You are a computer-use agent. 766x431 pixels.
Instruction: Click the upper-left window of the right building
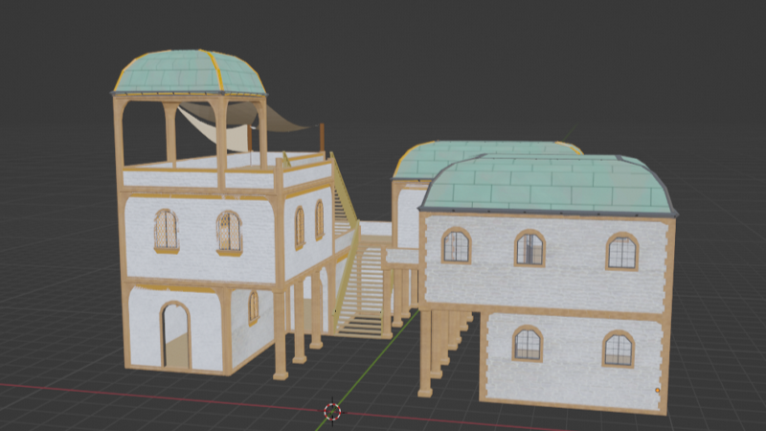pos(456,246)
